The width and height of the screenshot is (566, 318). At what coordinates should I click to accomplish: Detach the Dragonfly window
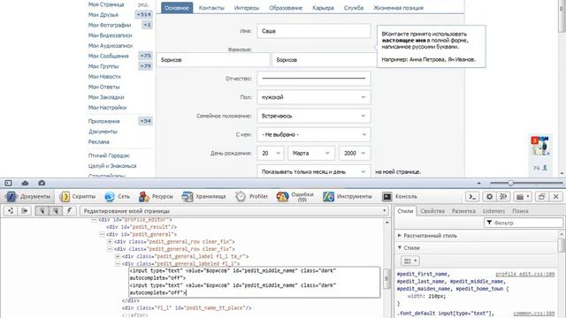point(541,196)
